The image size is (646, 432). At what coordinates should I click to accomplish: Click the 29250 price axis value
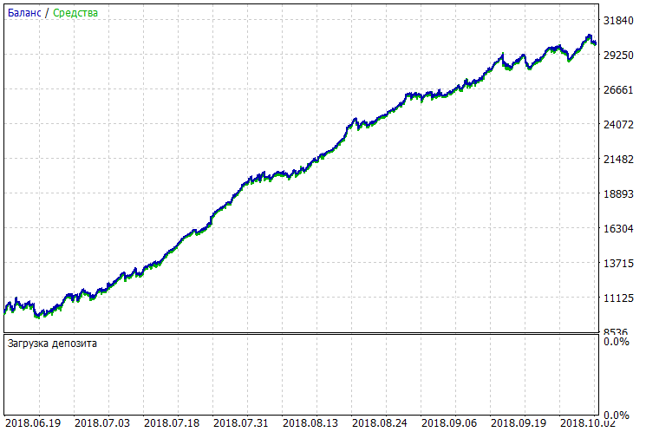619,56
